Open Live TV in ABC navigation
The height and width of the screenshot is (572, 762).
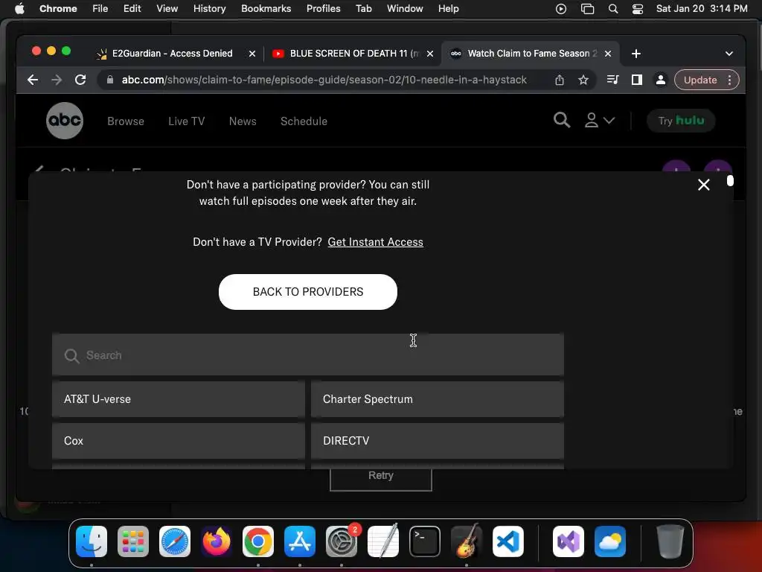point(186,121)
